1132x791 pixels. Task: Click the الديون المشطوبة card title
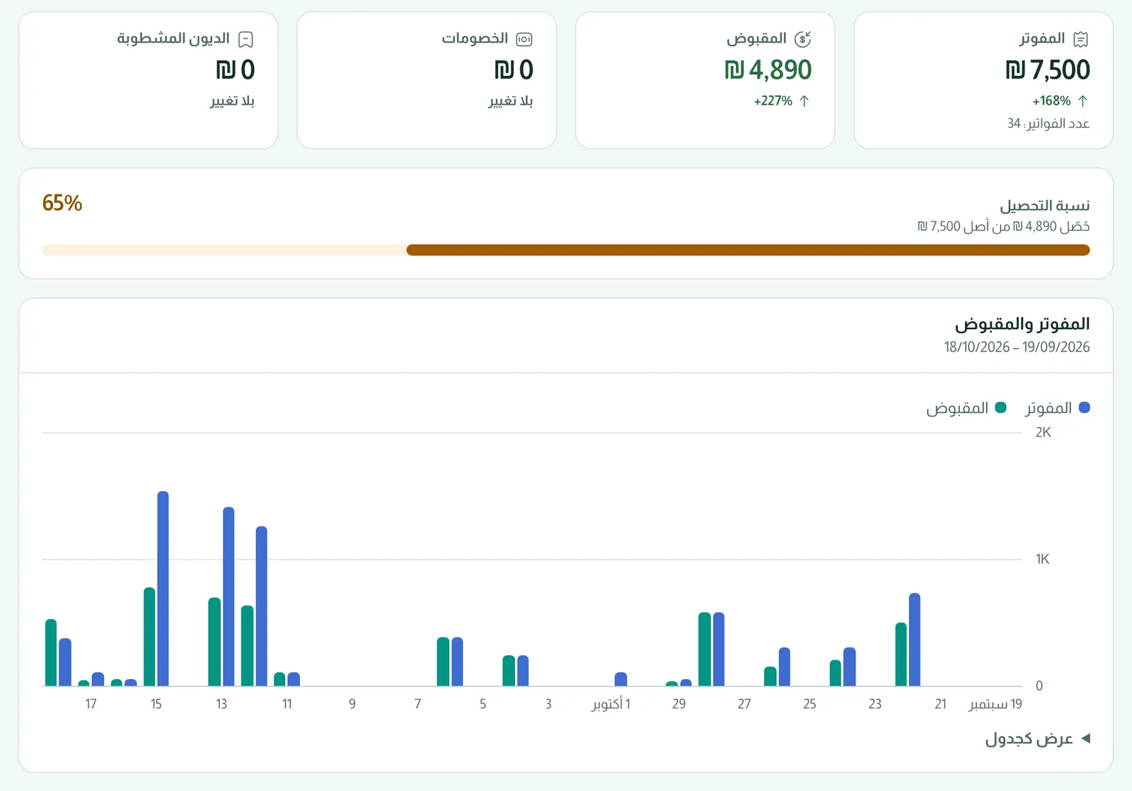pyautogui.click(x=173, y=38)
